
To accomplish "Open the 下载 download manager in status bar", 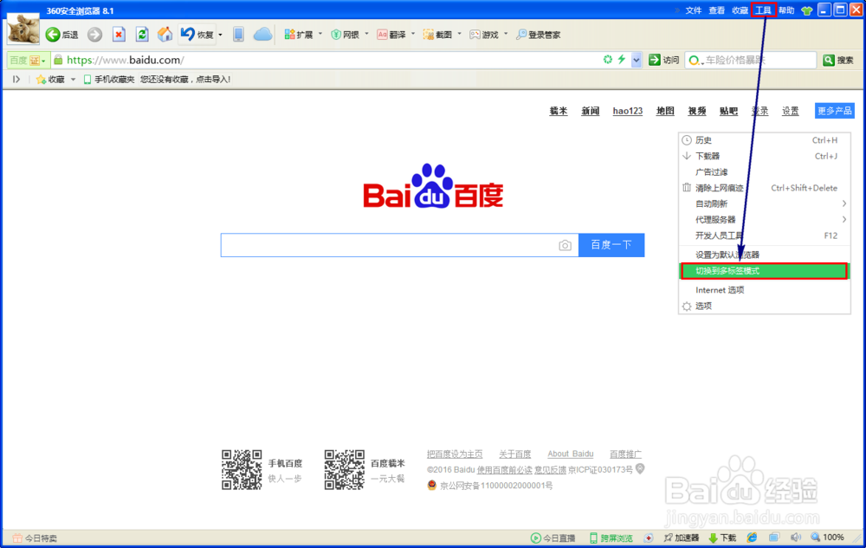I will [722, 538].
